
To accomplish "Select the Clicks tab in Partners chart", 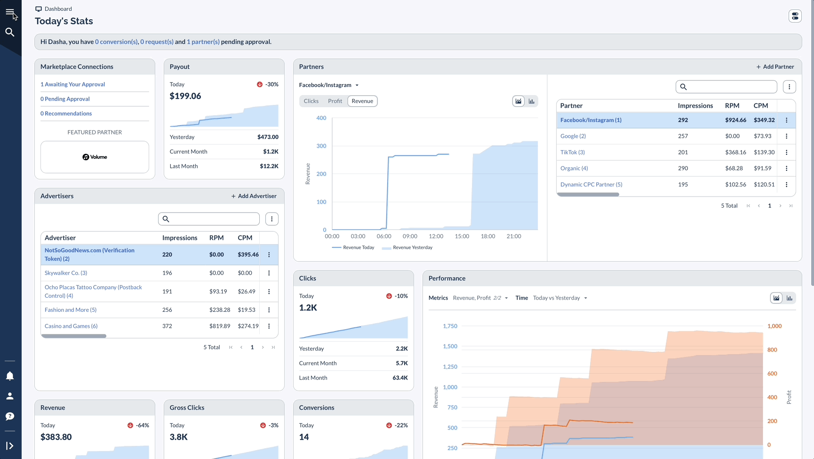I will 311,101.
